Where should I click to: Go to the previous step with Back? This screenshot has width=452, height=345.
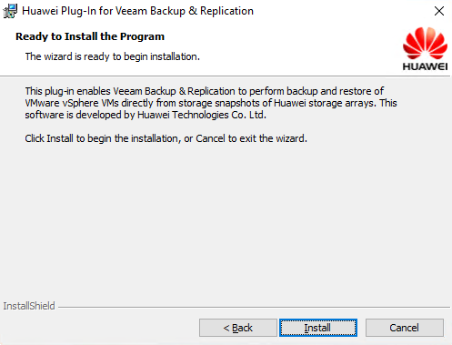(x=238, y=328)
